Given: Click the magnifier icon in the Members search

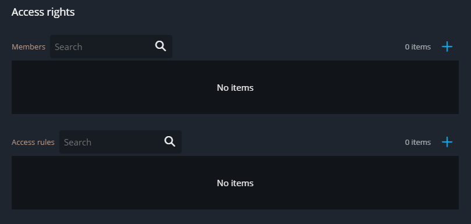Looking at the screenshot, I should click(x=161, y=46).
